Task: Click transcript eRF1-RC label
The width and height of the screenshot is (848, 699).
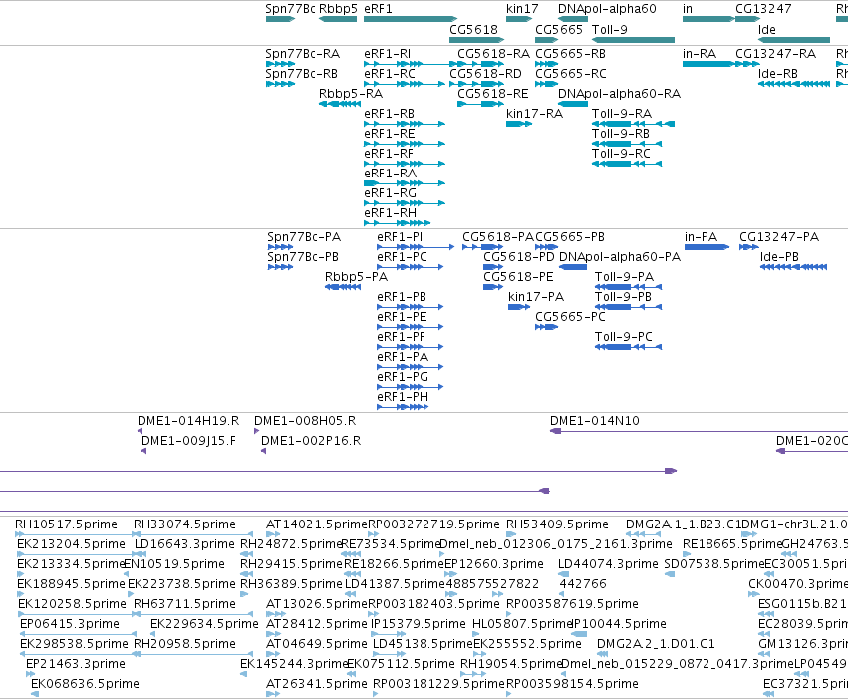Action: (x=390, y=73)
